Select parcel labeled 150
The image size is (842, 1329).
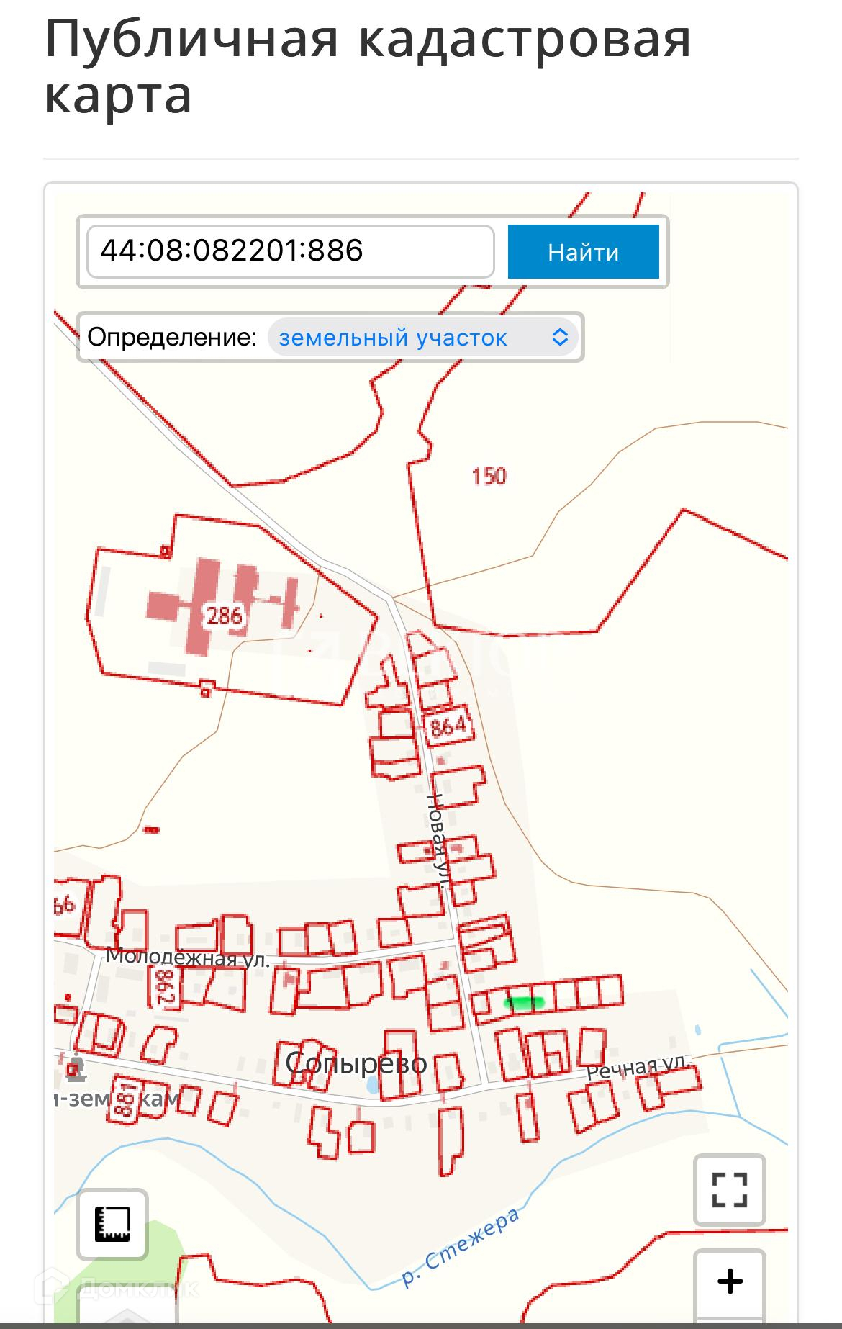[489, 476]
